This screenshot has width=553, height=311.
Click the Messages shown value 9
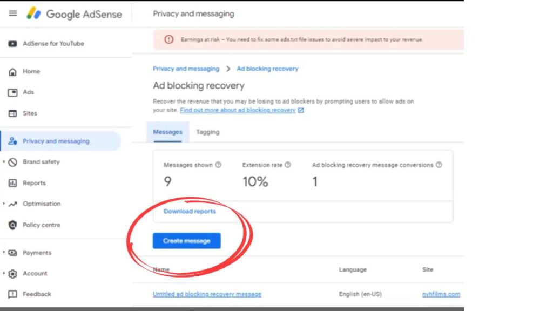pyautogui.click(x=167, y=181)
